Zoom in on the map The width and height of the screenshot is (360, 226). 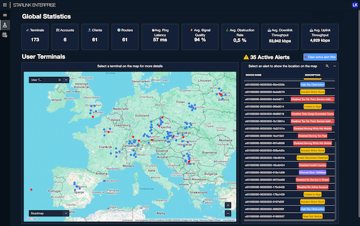tap(228, 206)
